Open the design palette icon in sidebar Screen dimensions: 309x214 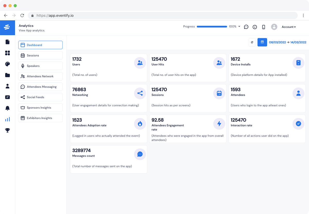coord(7,64)
